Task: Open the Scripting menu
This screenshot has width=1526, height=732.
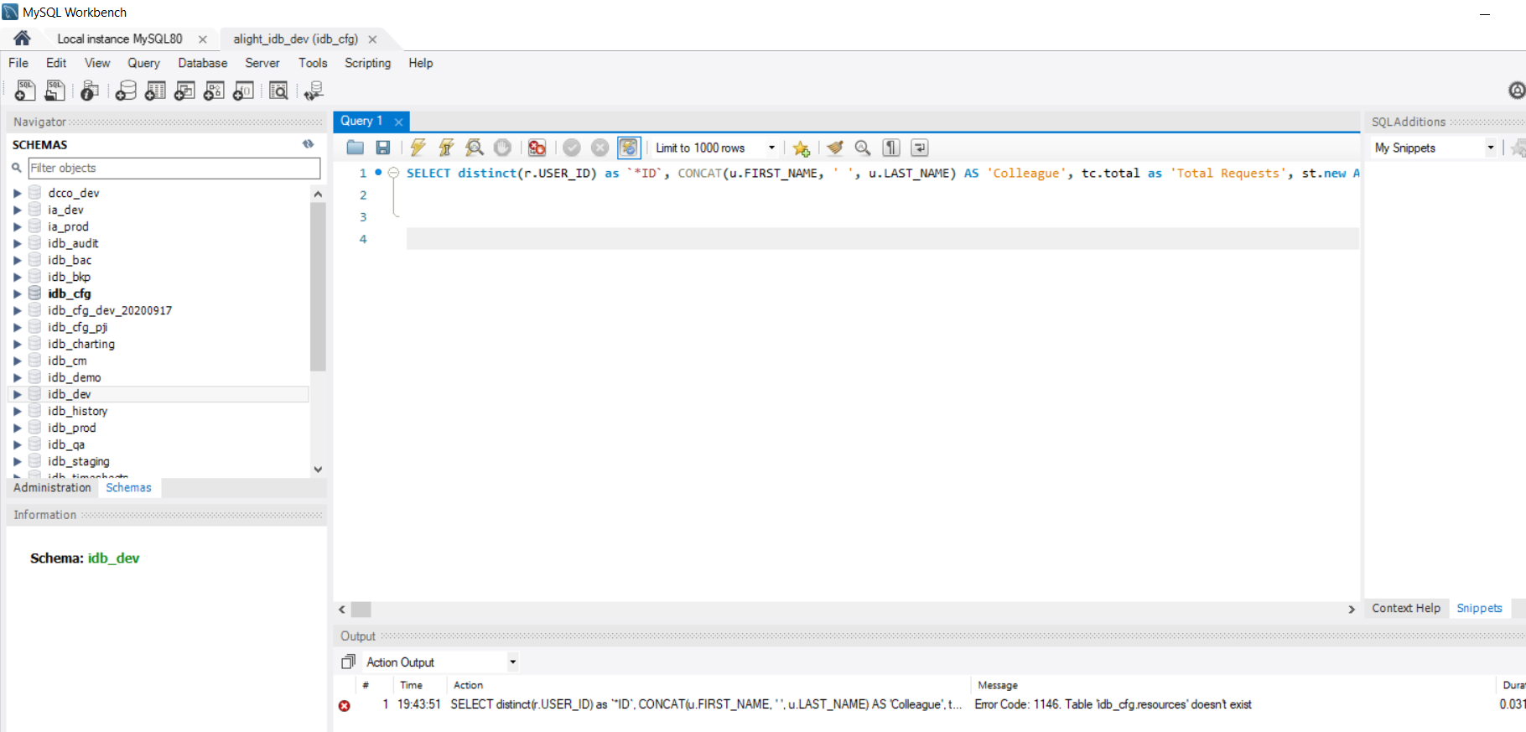Action: [x=367, y=63]
